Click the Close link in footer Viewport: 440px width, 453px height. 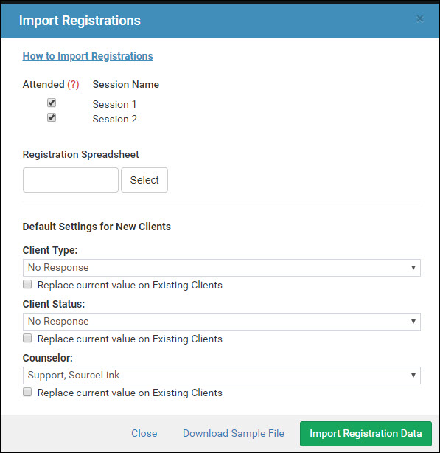(x=144, y=433)
